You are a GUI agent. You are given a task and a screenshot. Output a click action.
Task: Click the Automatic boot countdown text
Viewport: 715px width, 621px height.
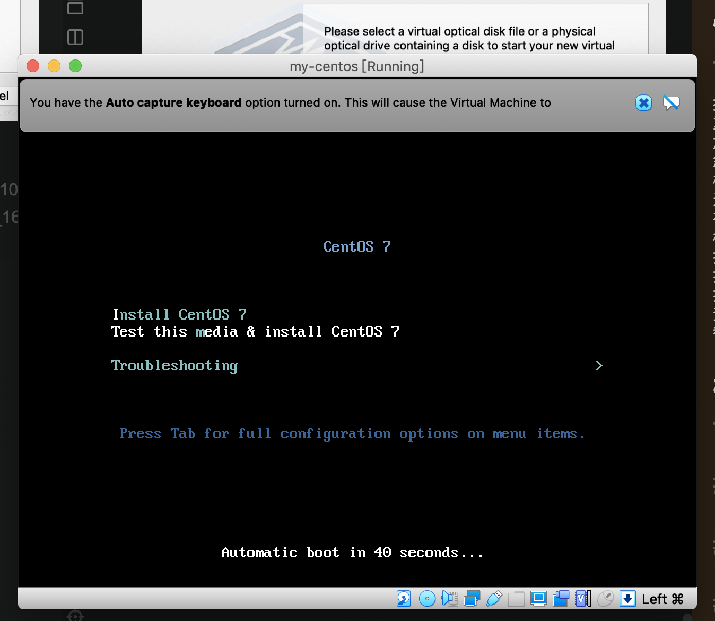click(352, 553)
